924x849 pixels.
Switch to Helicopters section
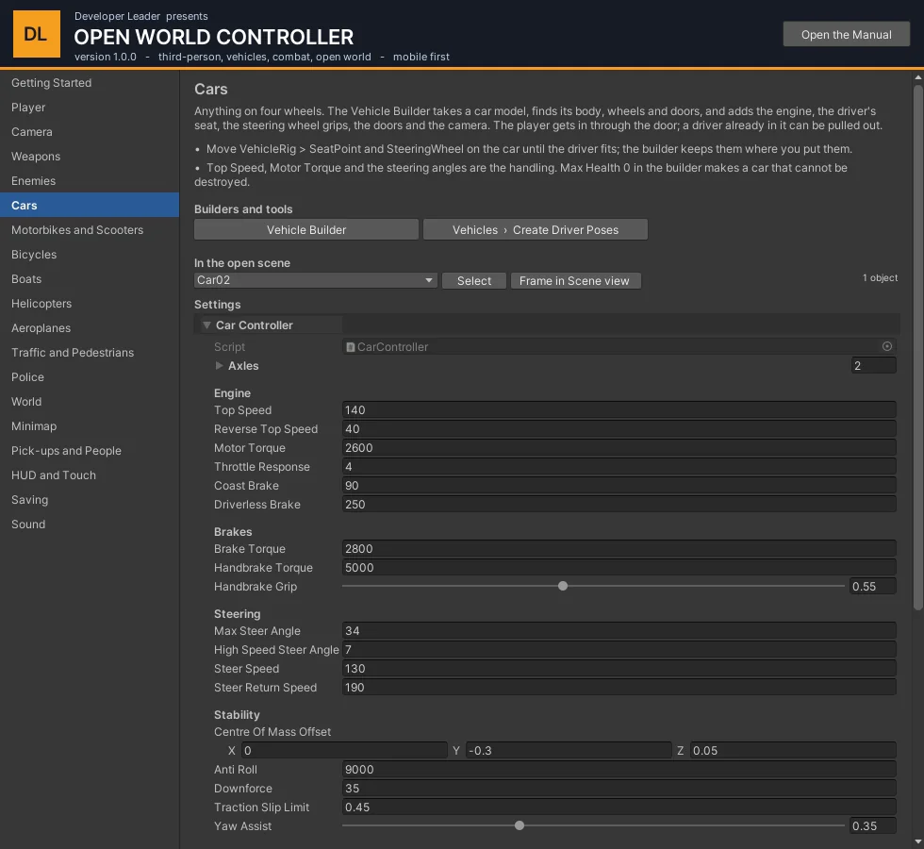pyautogui.click(x=90, y=304)
